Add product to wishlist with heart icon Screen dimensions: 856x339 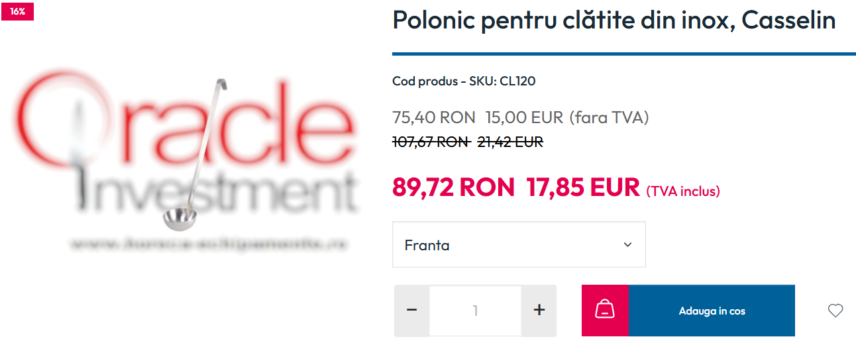(x=835, y=311)
